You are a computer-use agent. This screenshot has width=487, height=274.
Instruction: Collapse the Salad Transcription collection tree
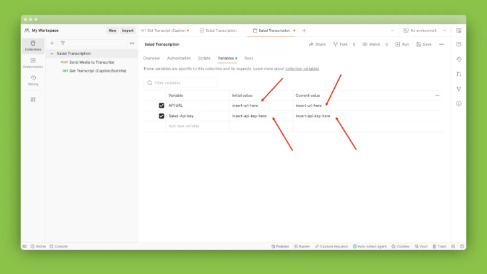[52, 54]
